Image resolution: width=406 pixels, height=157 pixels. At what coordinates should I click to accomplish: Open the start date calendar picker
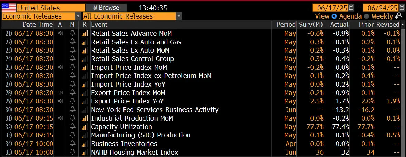(351, 8)
